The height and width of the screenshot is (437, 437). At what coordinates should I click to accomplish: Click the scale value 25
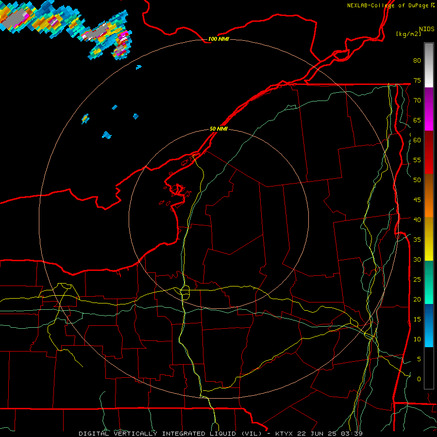[x=417, y=279]
